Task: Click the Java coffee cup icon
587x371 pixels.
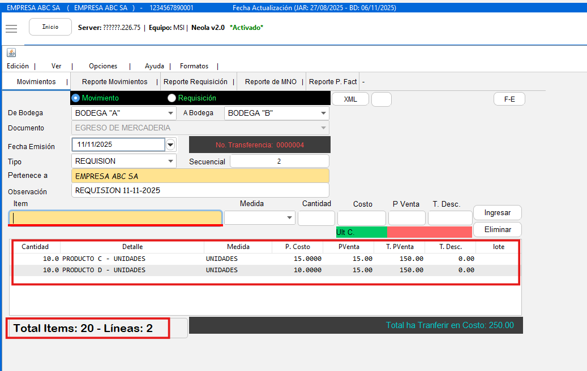Action: tap(11, 53)
